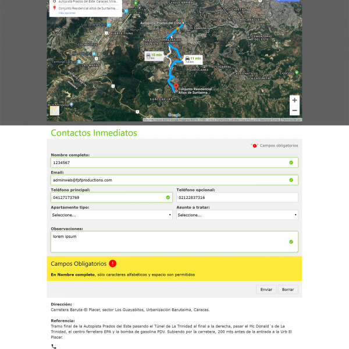Click green check in Observaciones textarea
349x349 pixels.
291,242
